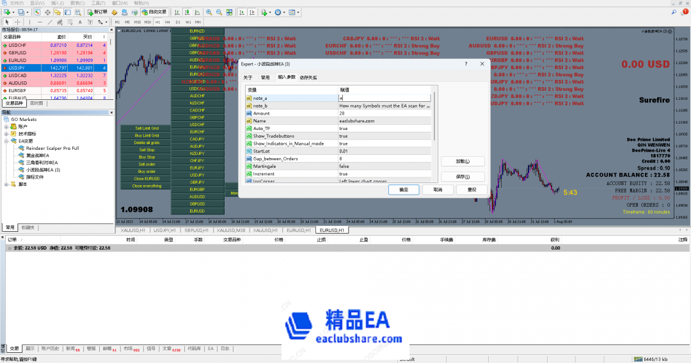Click the 确定 button in the dialog
Viewport: 691px width, 363px height.
coord(404,190)
